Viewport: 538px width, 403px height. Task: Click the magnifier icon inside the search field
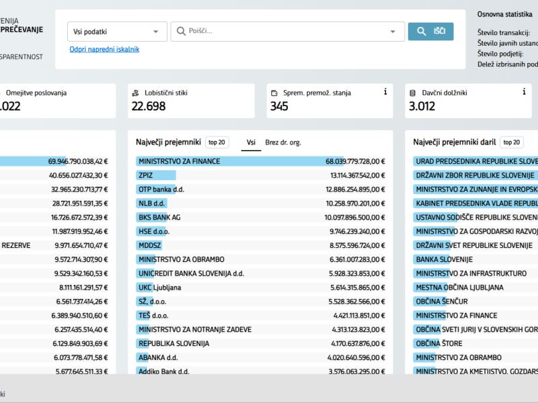coord(181,32)
